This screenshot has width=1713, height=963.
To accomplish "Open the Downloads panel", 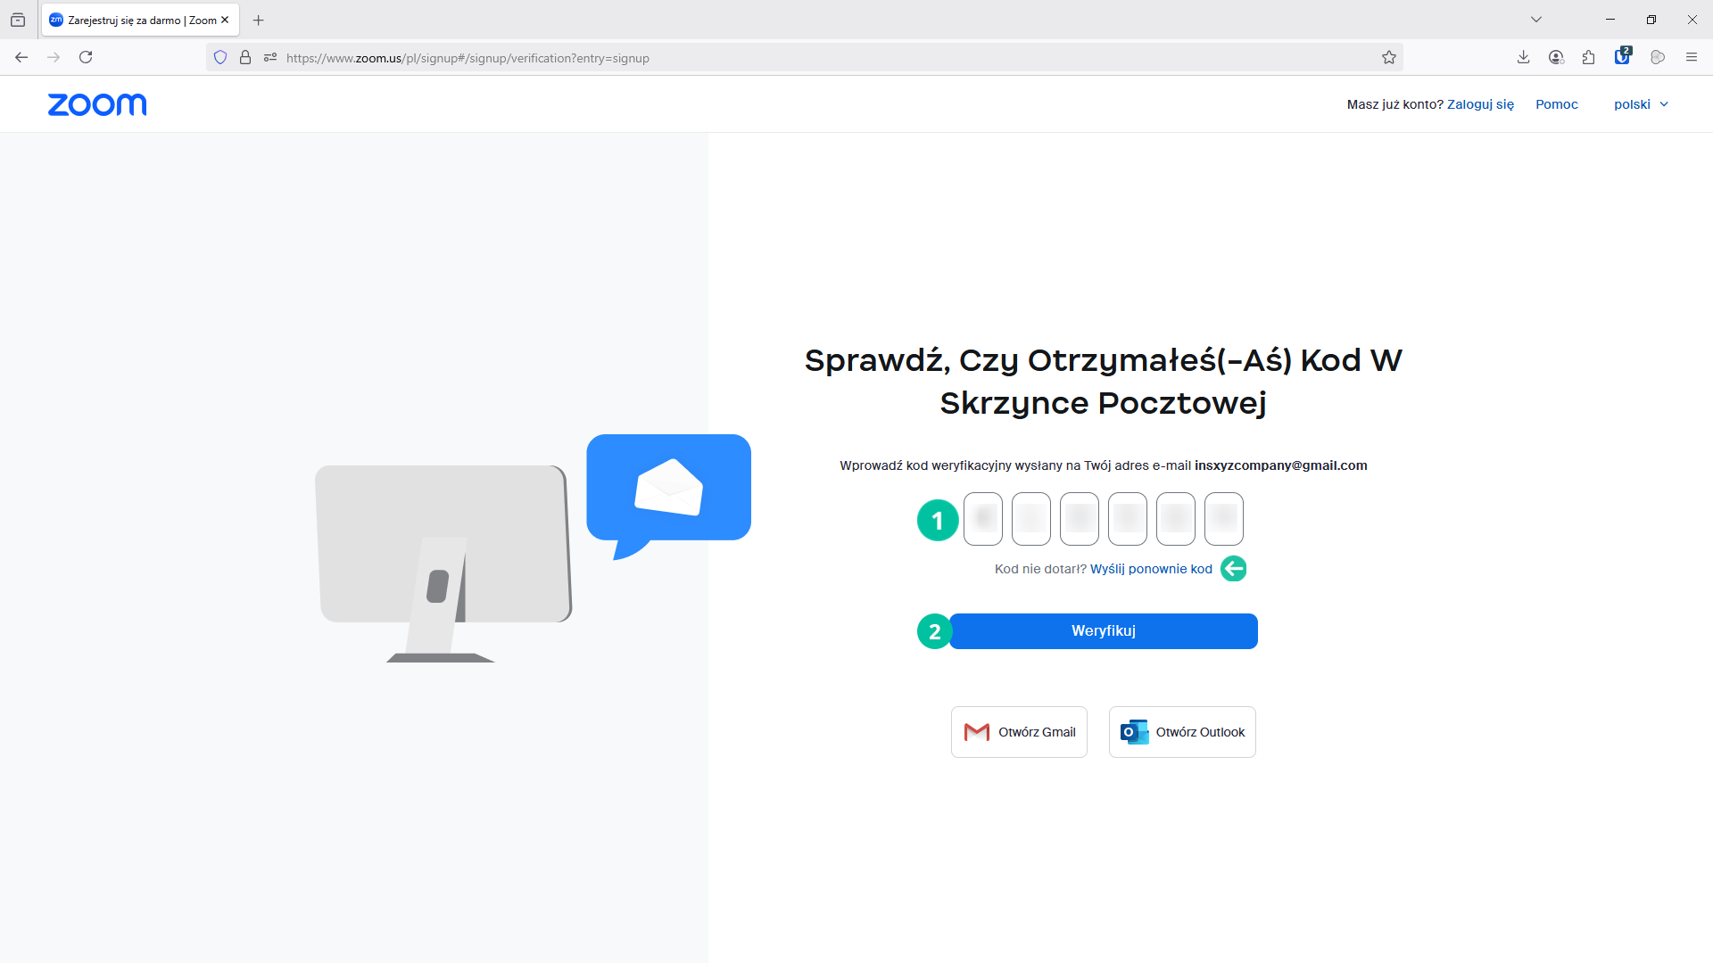I will [1523, 57].
